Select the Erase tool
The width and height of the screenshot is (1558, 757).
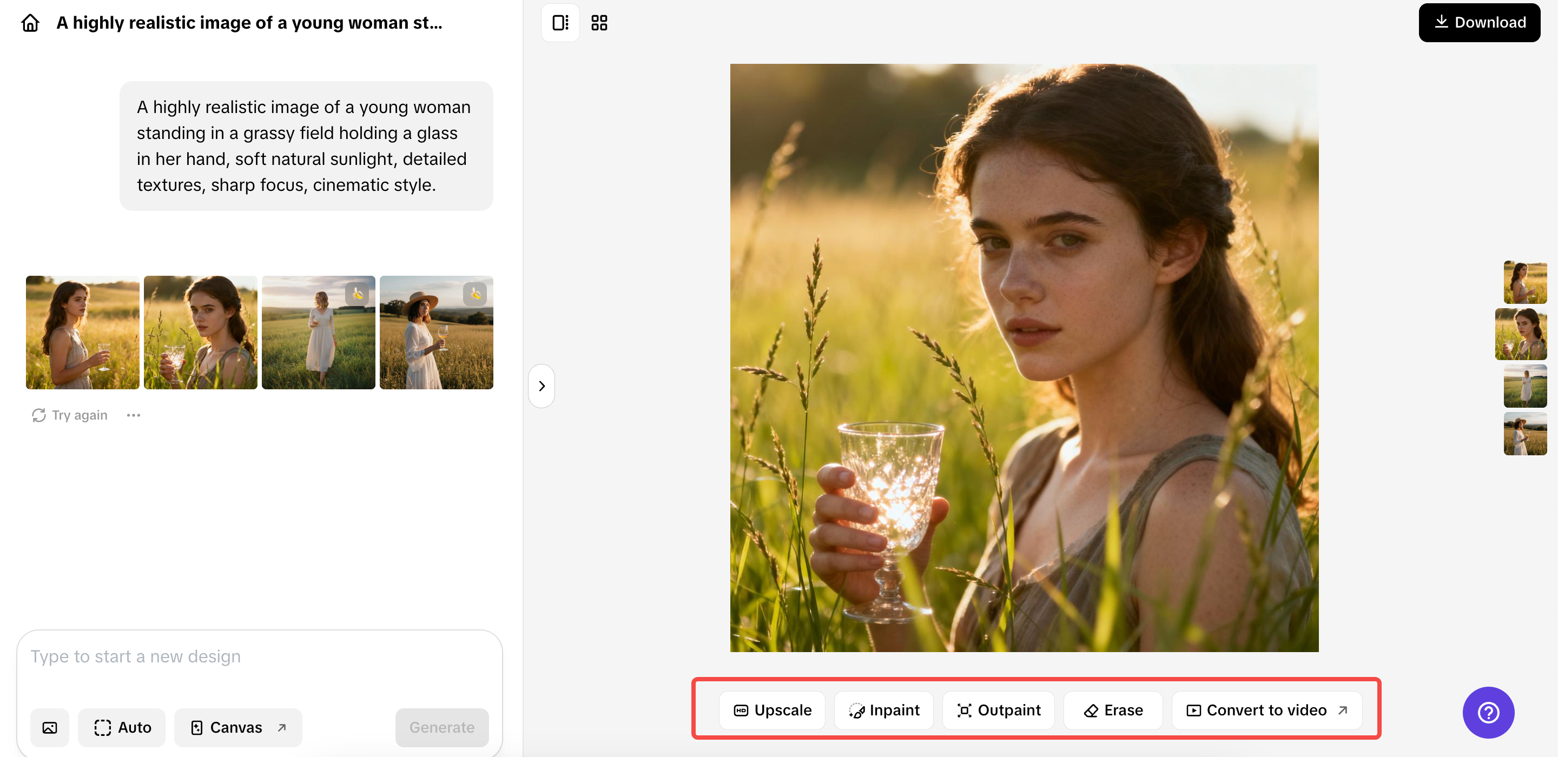[1113, 710]
